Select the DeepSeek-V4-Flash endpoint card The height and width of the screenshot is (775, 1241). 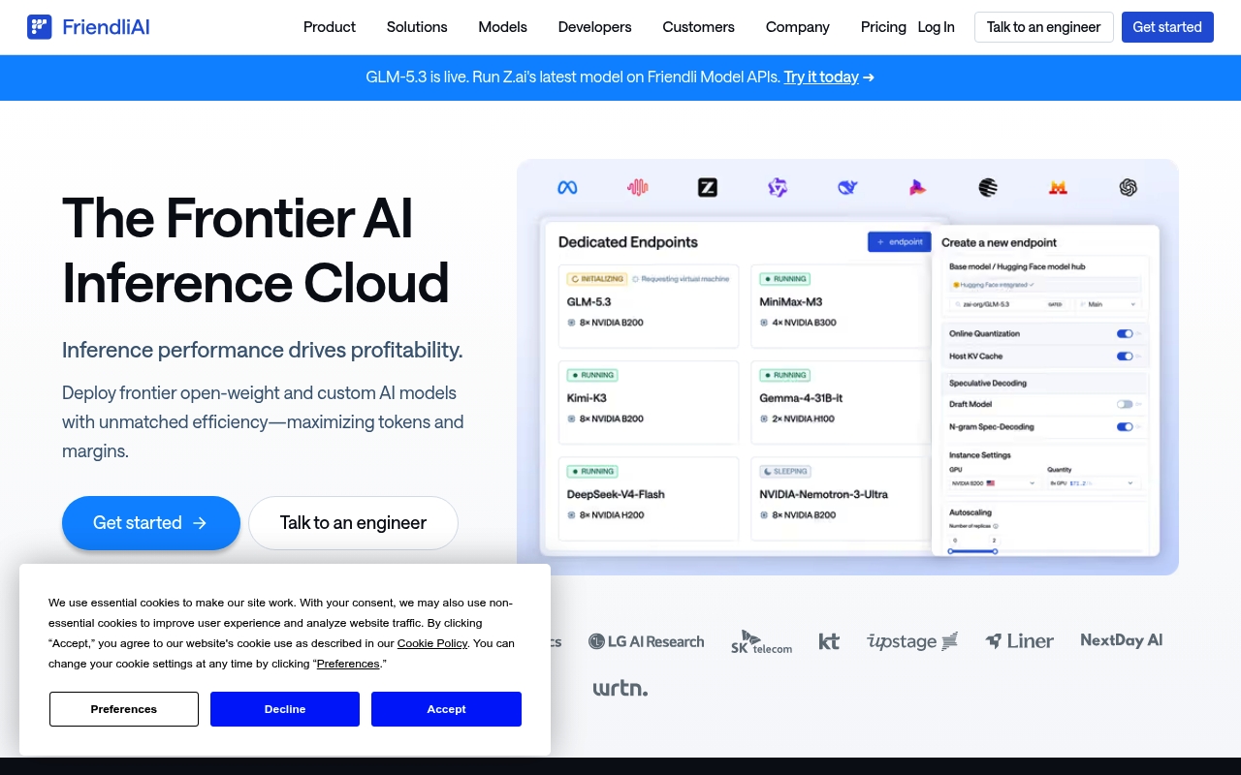(x=649, y=498)
